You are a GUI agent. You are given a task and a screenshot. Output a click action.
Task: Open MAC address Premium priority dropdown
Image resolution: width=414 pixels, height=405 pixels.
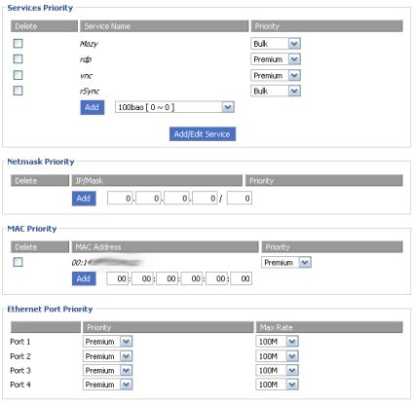(x=286, y=262)
